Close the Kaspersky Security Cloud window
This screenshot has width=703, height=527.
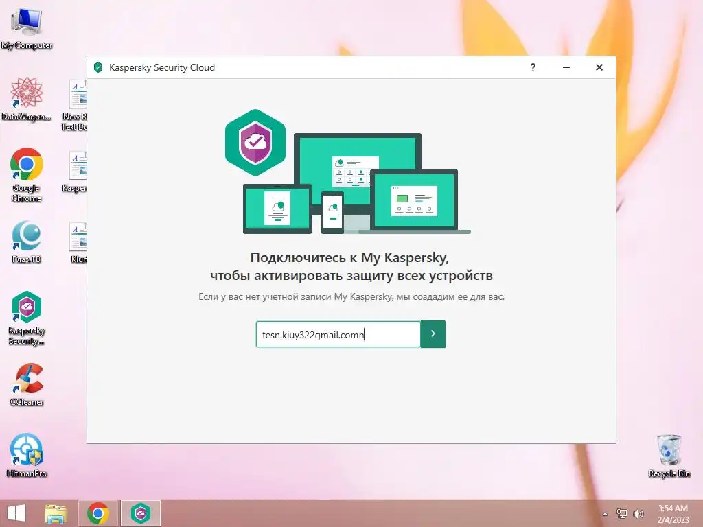599,67
